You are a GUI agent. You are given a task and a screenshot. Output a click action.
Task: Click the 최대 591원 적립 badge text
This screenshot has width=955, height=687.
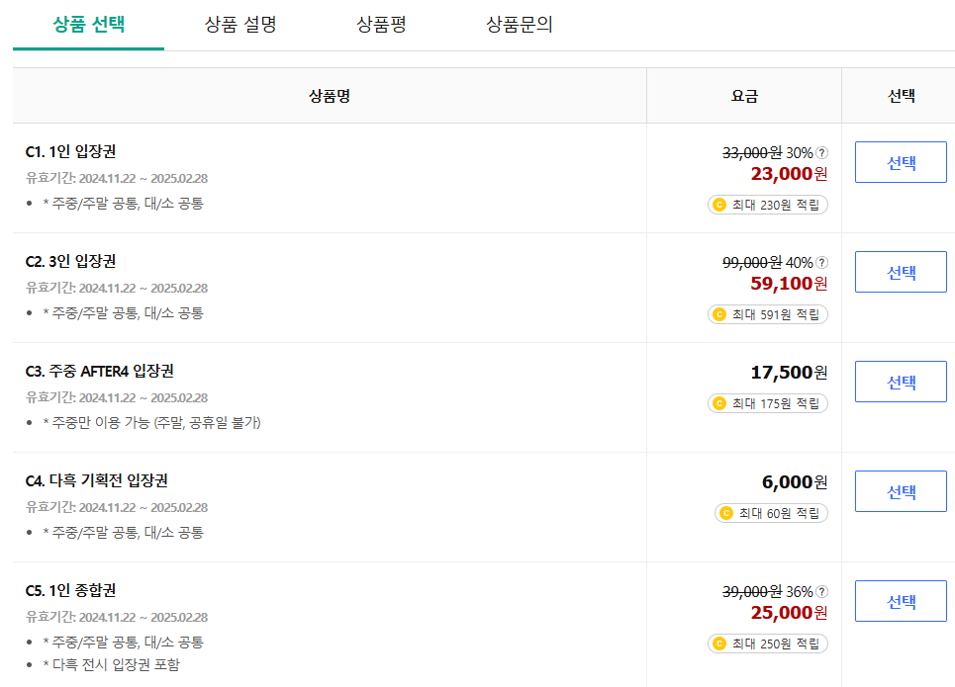tap(776, 314)
